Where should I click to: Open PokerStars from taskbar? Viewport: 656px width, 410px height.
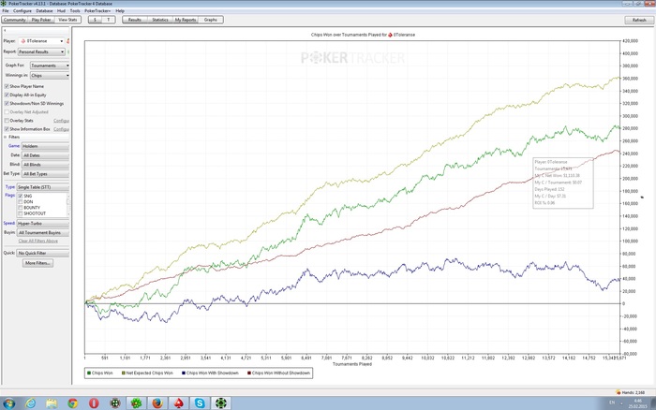(x=179, y=403)
